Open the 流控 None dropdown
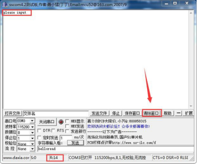Screen dimensions: 197x164 pos(33,149)
